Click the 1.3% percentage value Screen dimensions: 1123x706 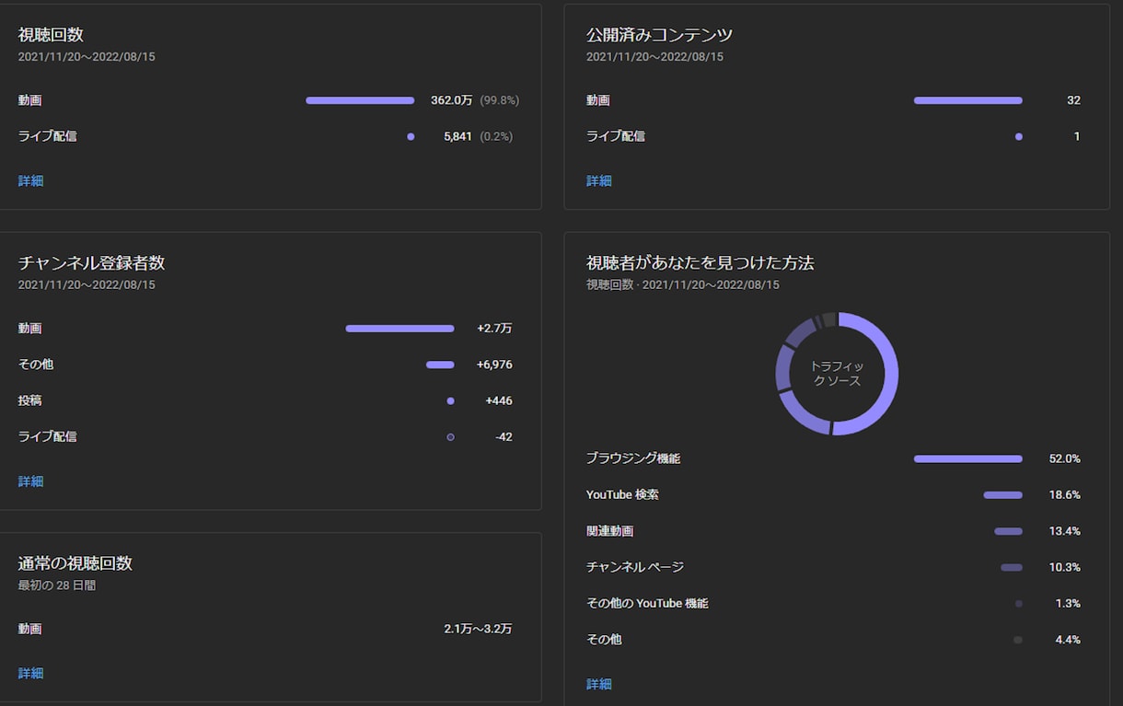(1068, 604)
